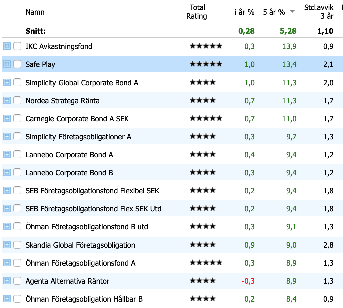Image resolution: width=343 pixels, height=308 pixels.
Task: Sort by 'Std.avvik 3 år' column header
Action: click(x=319, y=12)
